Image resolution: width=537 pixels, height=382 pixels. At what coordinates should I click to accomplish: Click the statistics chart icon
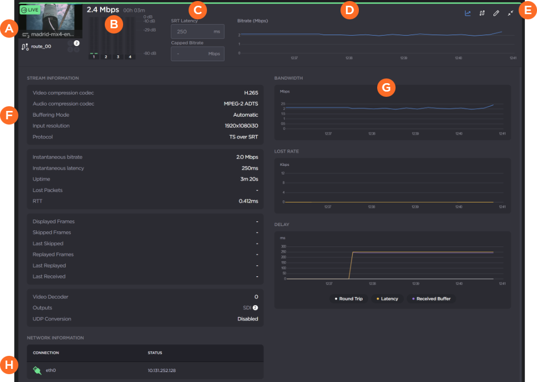tap(468, 13)
